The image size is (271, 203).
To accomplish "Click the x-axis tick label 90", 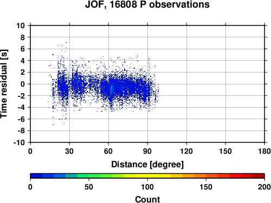I will click(x=147, y=151).
